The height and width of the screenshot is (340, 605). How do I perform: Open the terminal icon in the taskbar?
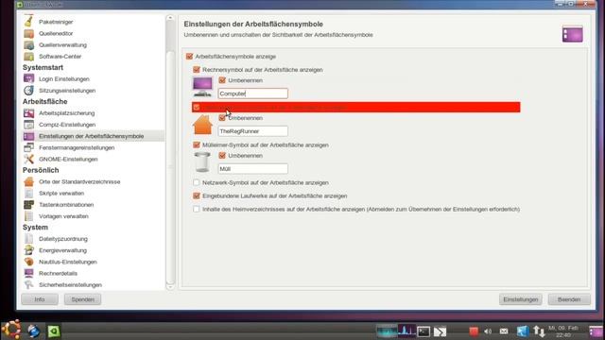(423, 331)
